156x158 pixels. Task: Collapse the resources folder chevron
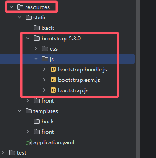tap(11, 7)
